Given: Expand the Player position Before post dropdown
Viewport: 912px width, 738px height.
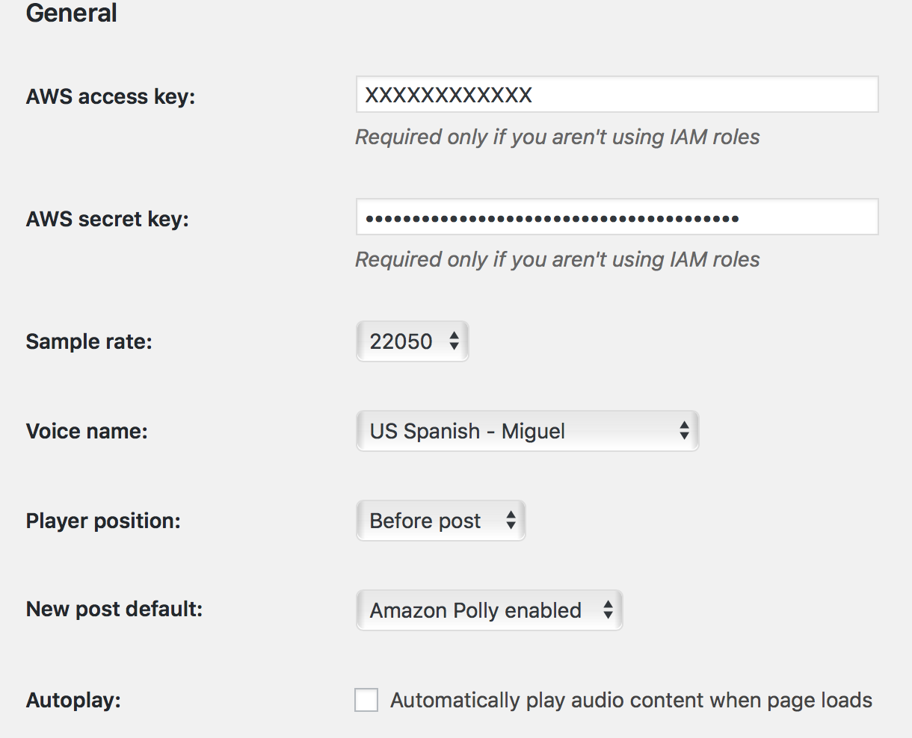Looking at the screenshot, I should tap(441, 521).
